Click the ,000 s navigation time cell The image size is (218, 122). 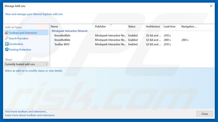185,40
